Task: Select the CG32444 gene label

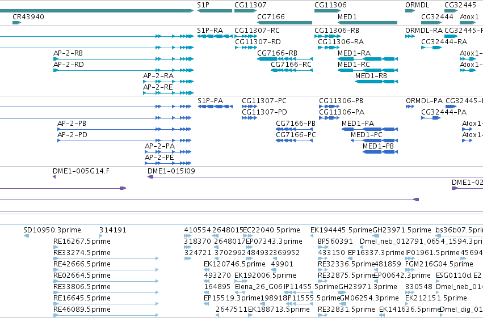Action: [x=437, y=17]
